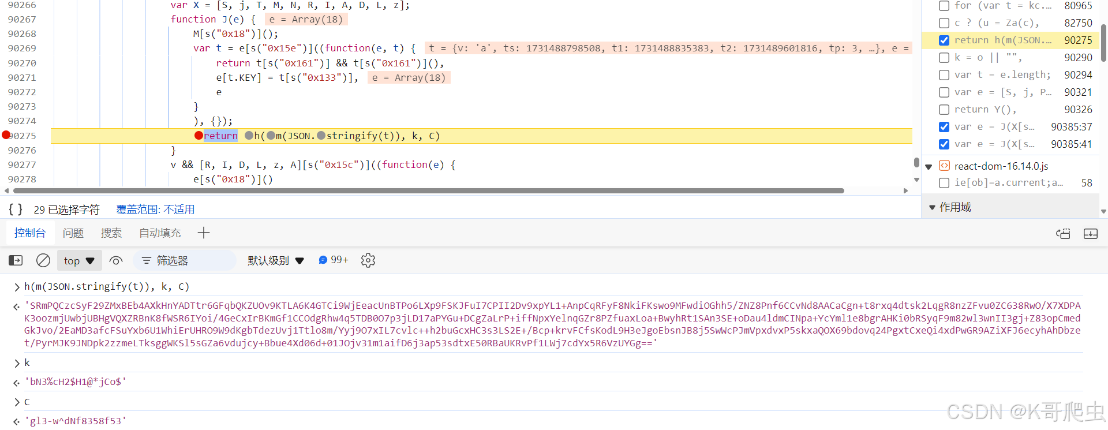
Task: Click the scroll-down arrow of the code editor
Action: point(916,180)
